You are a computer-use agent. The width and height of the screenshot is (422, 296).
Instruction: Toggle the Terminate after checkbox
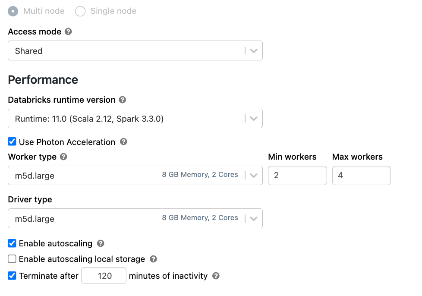click(12, 276)
